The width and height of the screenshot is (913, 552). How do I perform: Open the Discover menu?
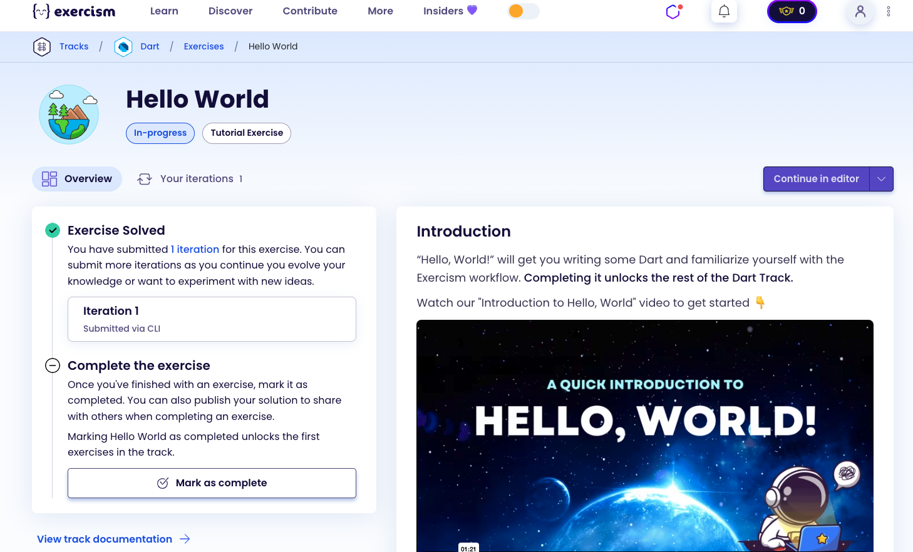[x=230, y=11]
